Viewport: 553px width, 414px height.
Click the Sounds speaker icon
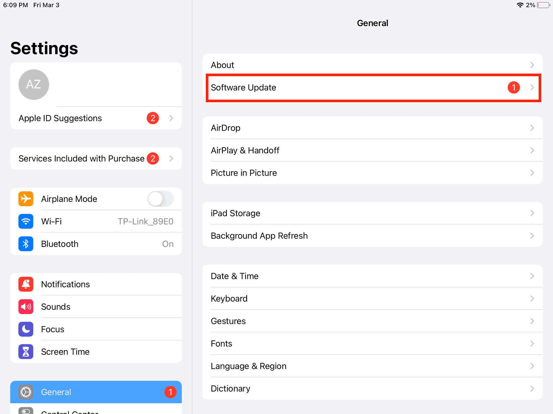coord(26,306)
